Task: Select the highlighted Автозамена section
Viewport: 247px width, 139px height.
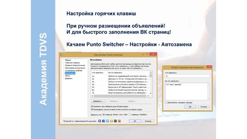Action: pyautogui.click(x=70, y=73)
